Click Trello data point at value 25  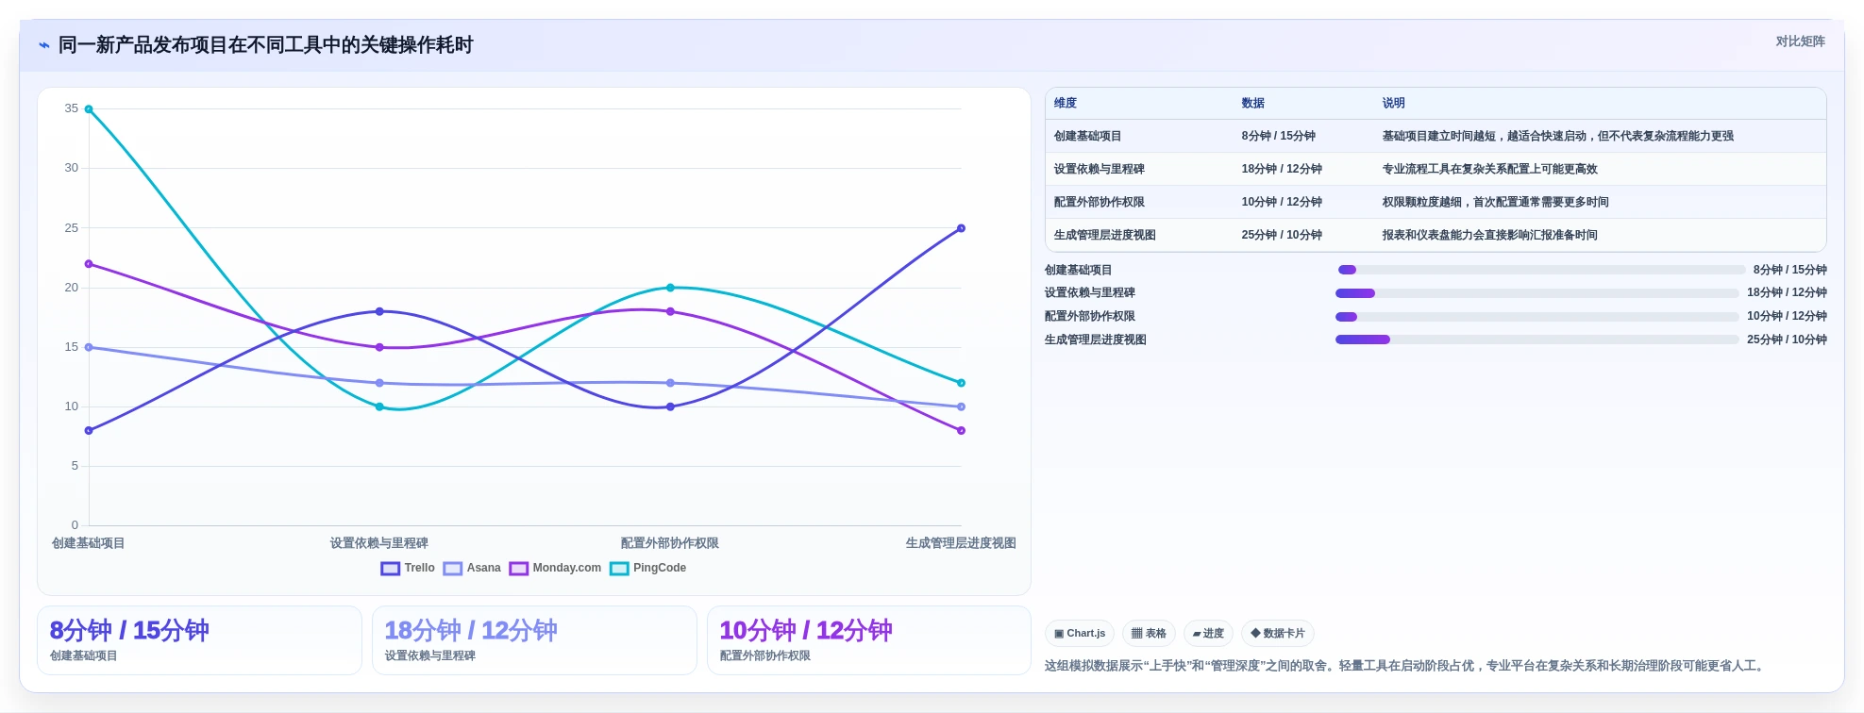(x=961, y=228)
